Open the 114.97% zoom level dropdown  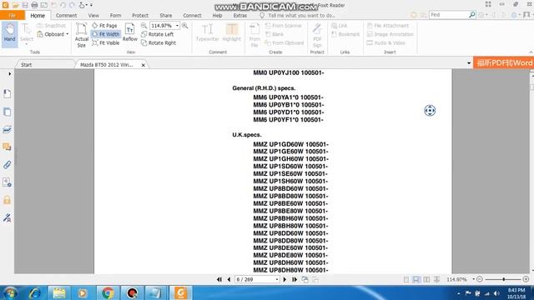177,26
